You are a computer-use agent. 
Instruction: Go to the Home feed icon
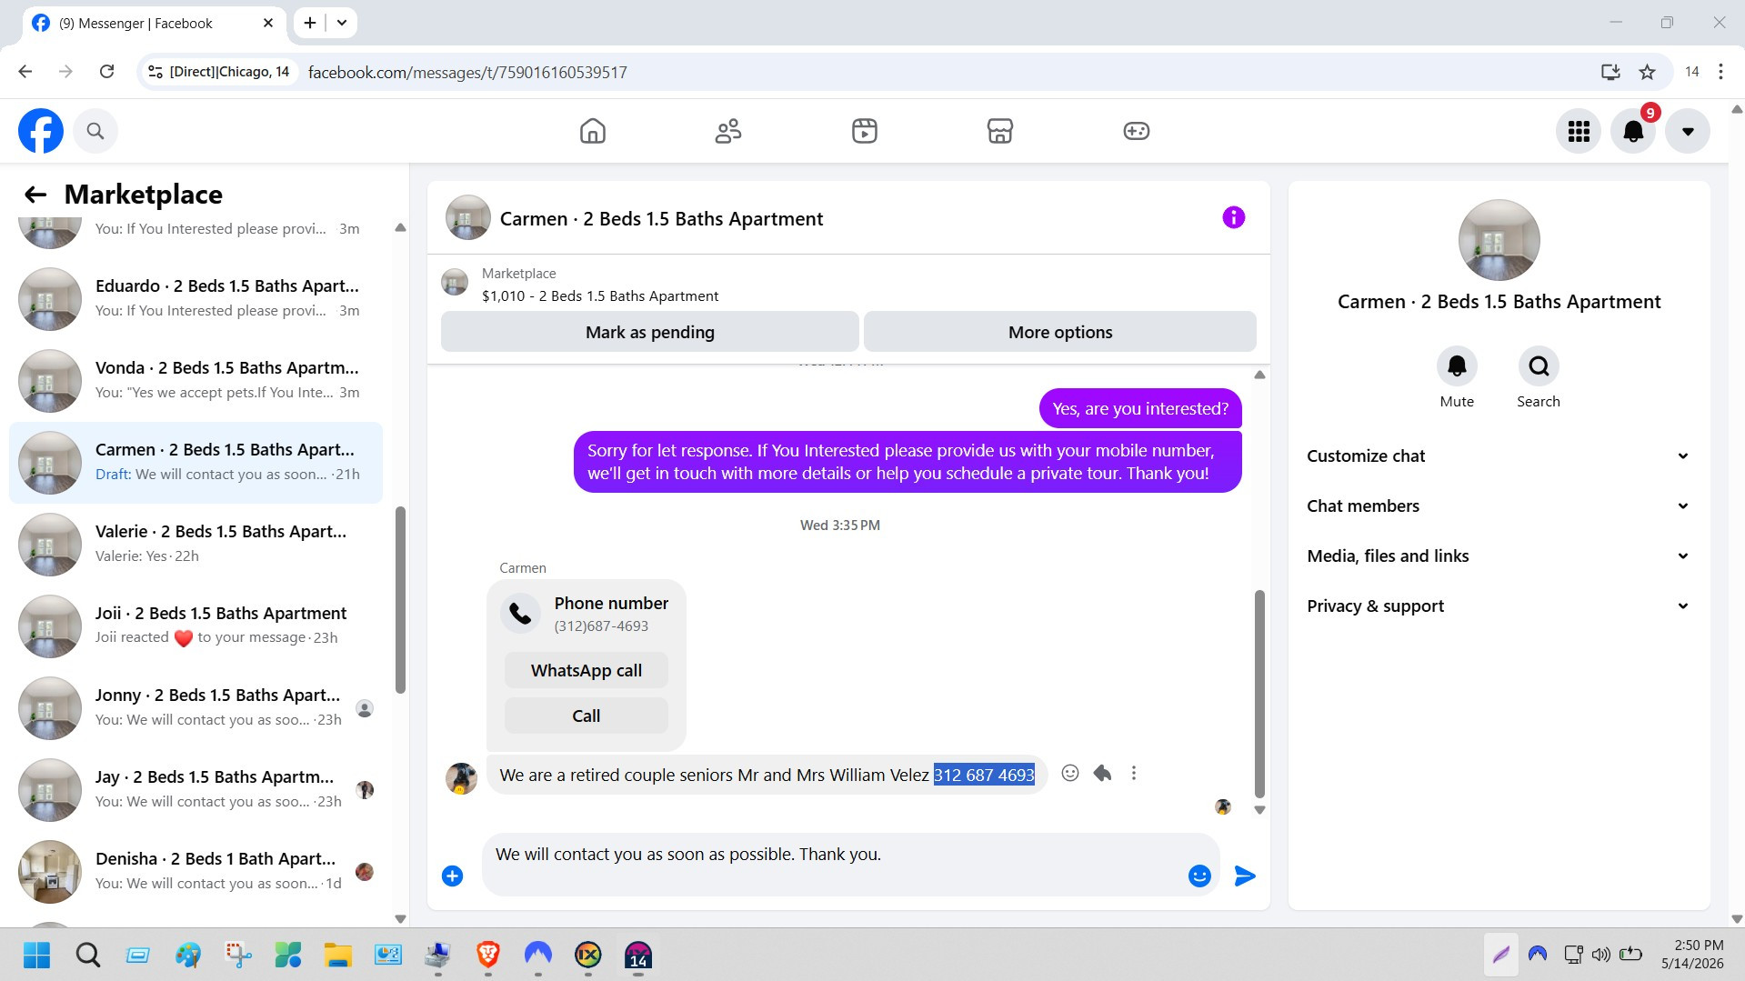pos(593,131)
